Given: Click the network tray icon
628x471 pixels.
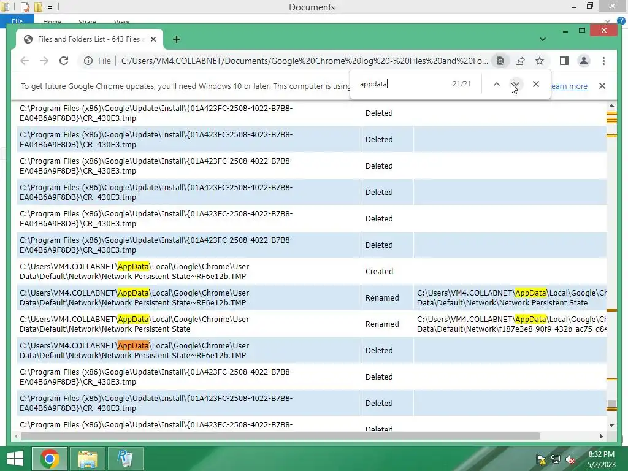Looking at the screenshot, I should point(556,459).
